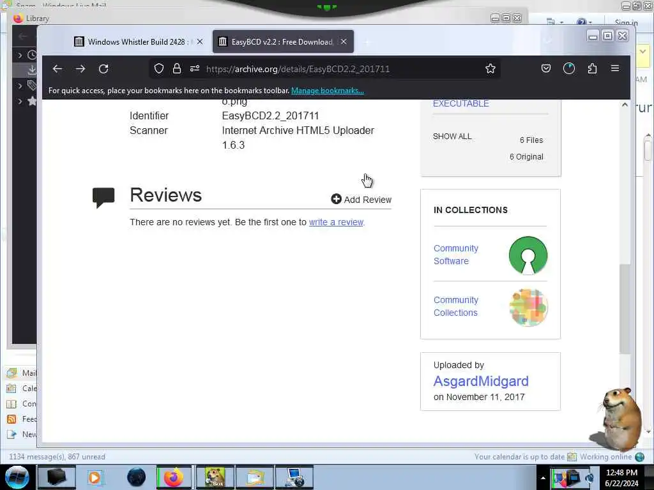The width and height of the screenshot is (654, 490).
Task: Click '6 Original' count text
Action: [526, 157]
